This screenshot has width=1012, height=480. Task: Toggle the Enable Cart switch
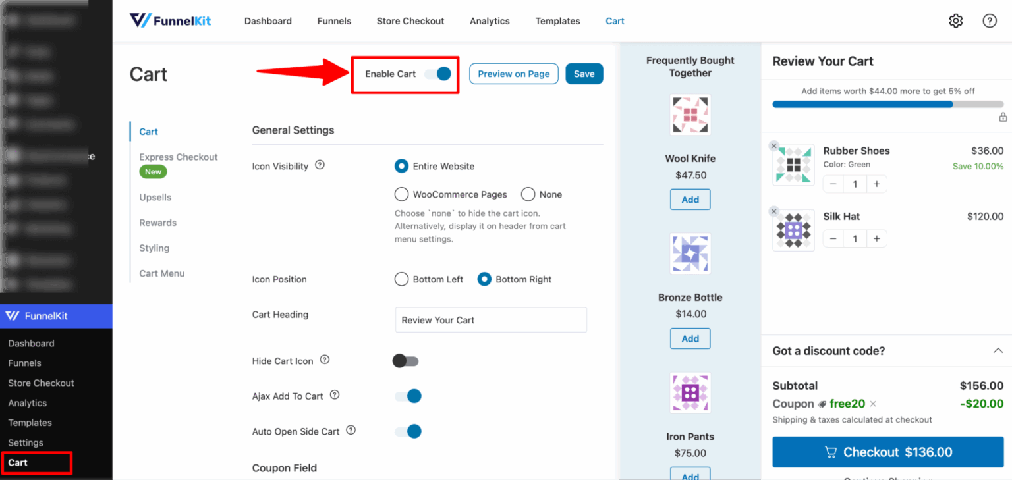(x=438, y=74)
